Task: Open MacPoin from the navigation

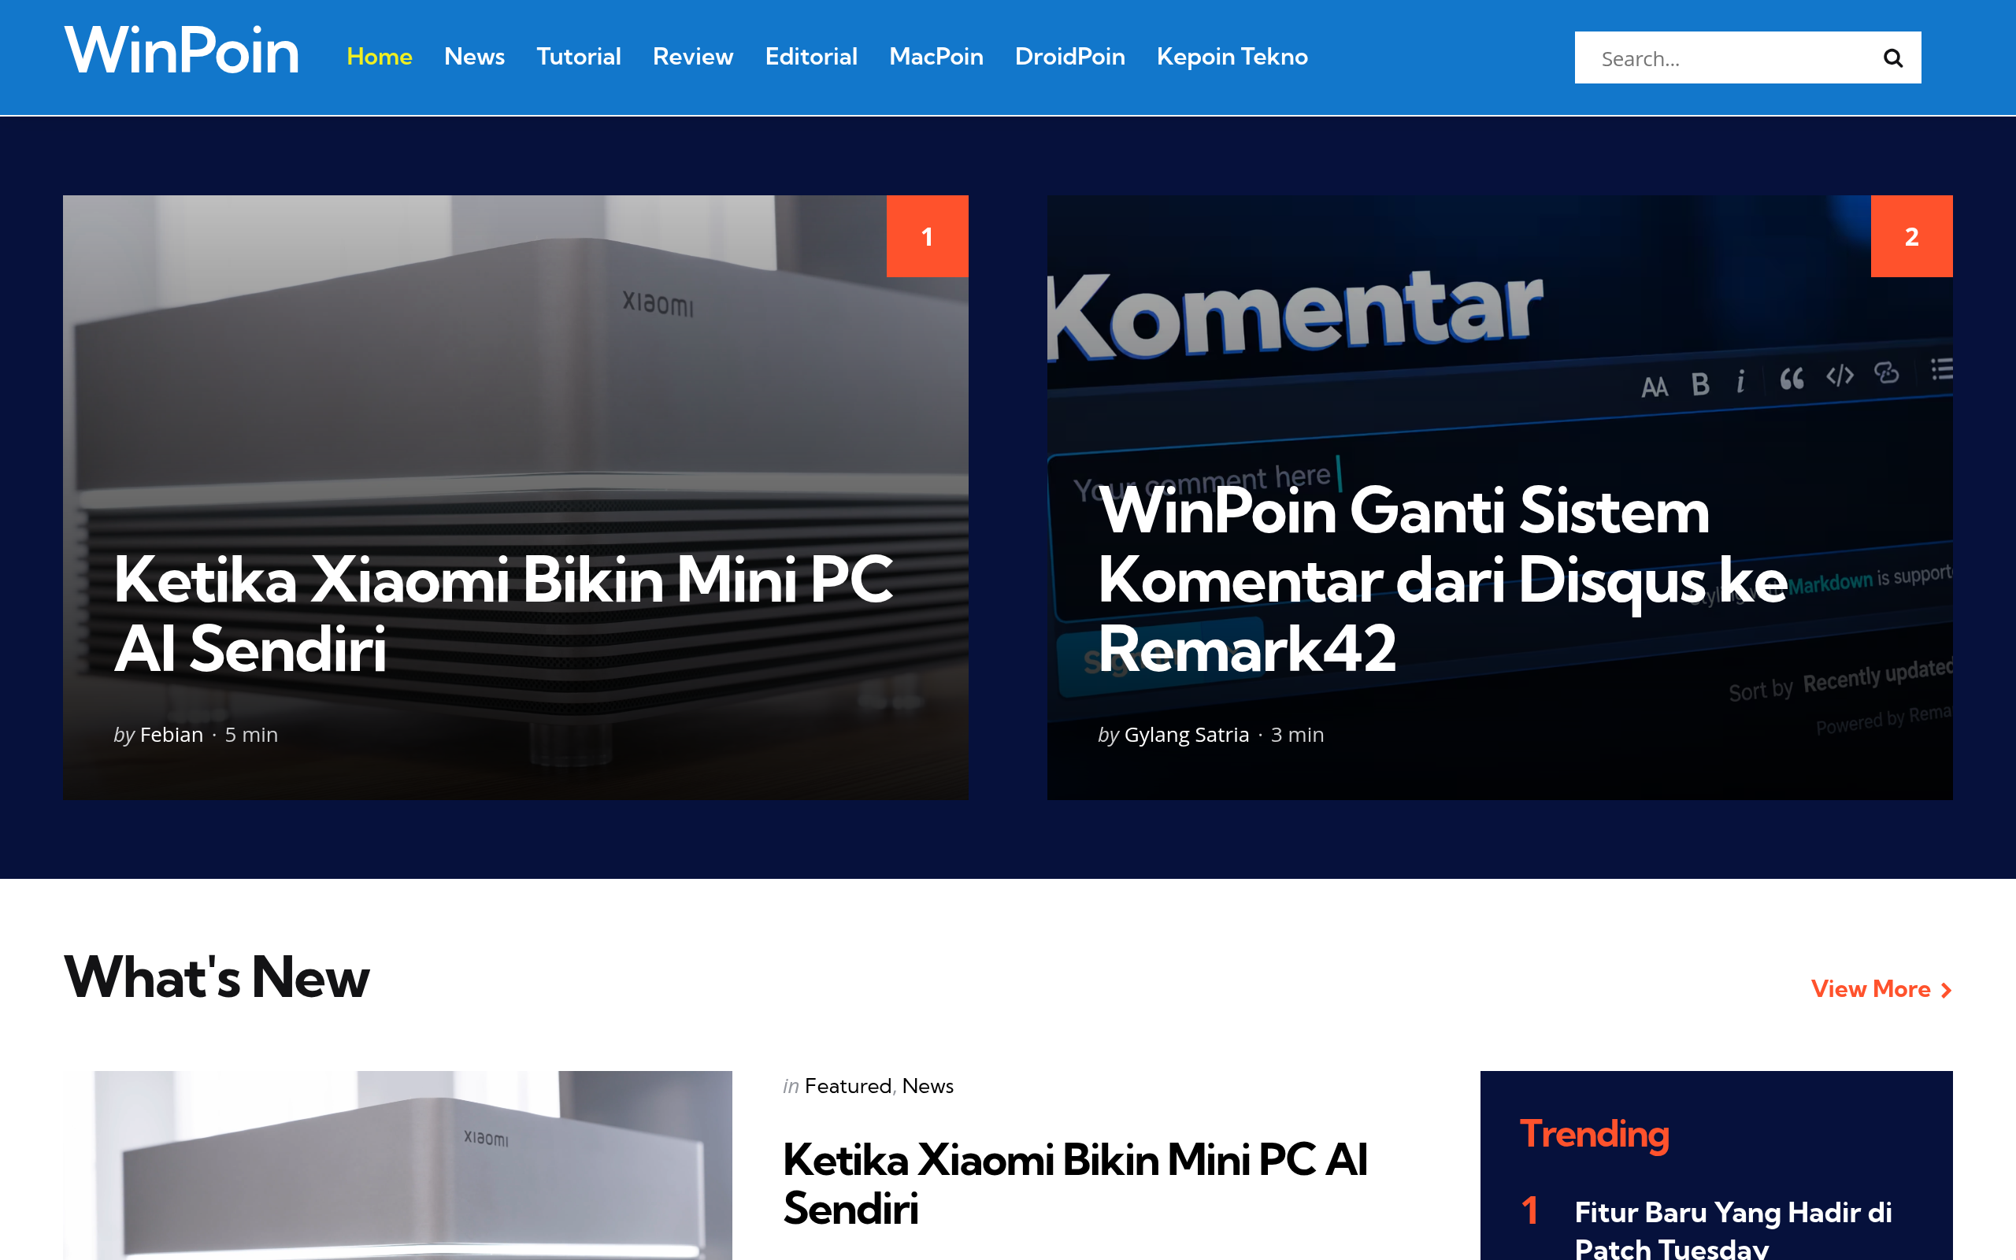Action: [x=936, y=57]
